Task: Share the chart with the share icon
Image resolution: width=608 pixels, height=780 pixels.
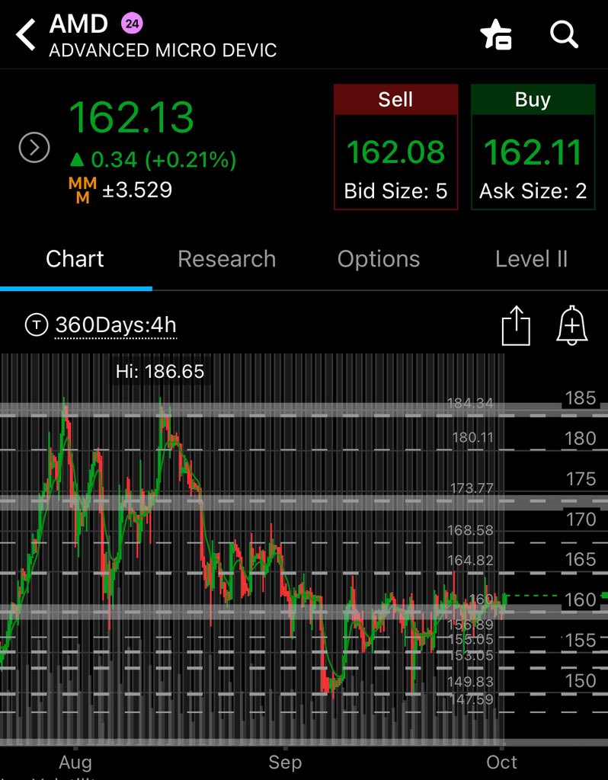Action: coord(516,326)
